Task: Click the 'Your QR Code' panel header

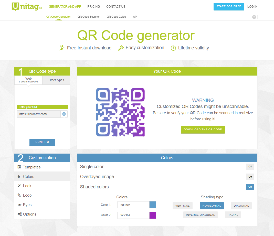Action: click(x=167, y=71)
